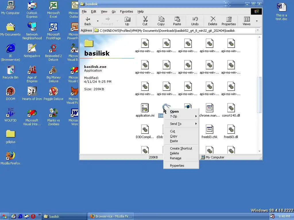
Task: Open the Favorites menu
Action: (x=127, y=11)
